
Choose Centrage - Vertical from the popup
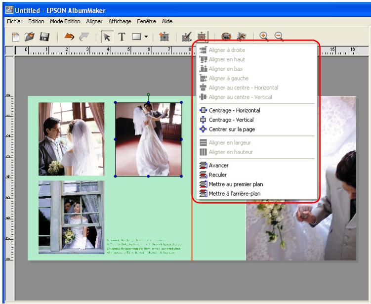click(257, 120)
